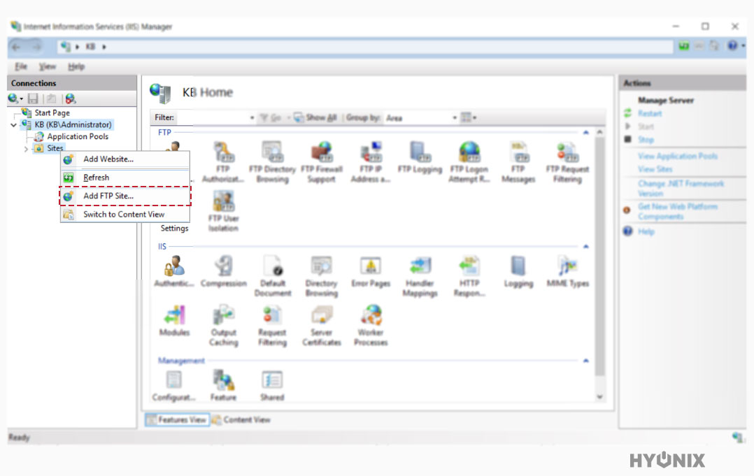Open the View Sites action link
Image resolution: width=754 pixels, height=476 pixels.
pos(655,169)
